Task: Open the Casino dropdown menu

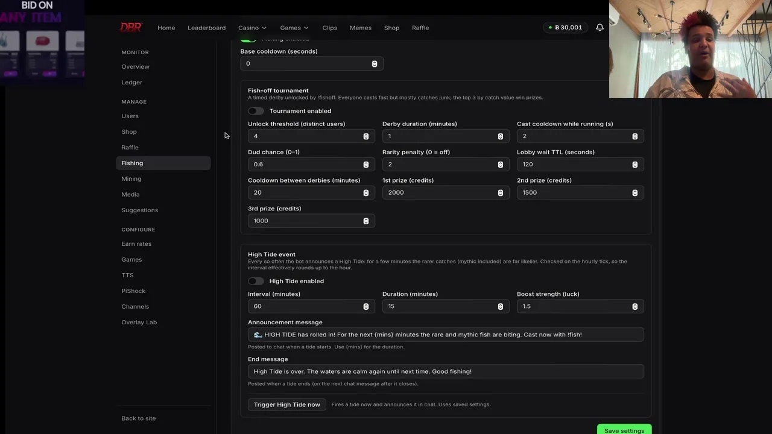Action: (x=252, y=28)
